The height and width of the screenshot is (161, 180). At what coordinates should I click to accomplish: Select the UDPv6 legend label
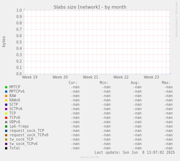[15, 122]
